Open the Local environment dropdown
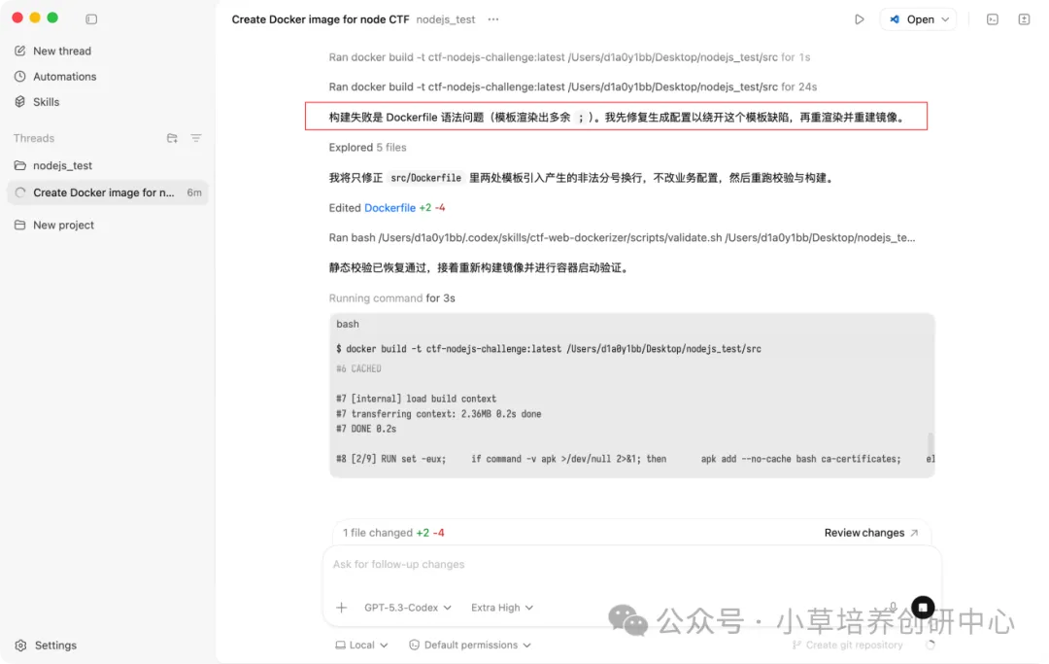The height and width of the screenshot is (664, 1049). click(361, 646)
